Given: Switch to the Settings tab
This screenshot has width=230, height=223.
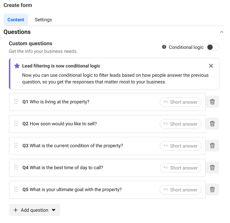Looking at the screenshot, I should pos(43,20).
